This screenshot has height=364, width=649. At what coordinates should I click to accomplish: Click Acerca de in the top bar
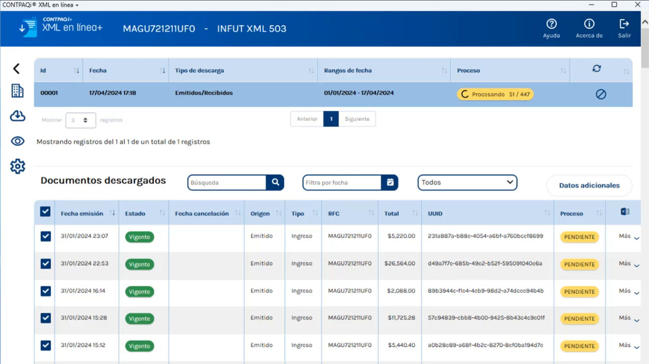click(589, 28)
